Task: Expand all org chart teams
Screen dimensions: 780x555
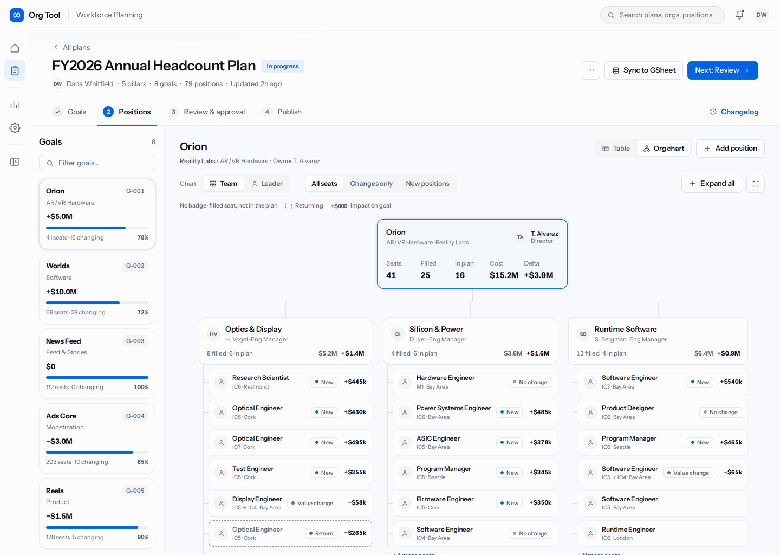Action: point(712,184)
